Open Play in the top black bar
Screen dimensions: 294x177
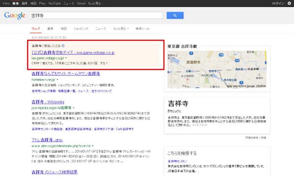[42, 3]
